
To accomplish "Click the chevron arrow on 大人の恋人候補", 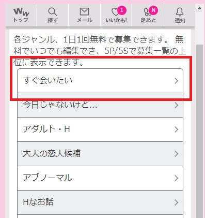I will (x=176, y=154).
